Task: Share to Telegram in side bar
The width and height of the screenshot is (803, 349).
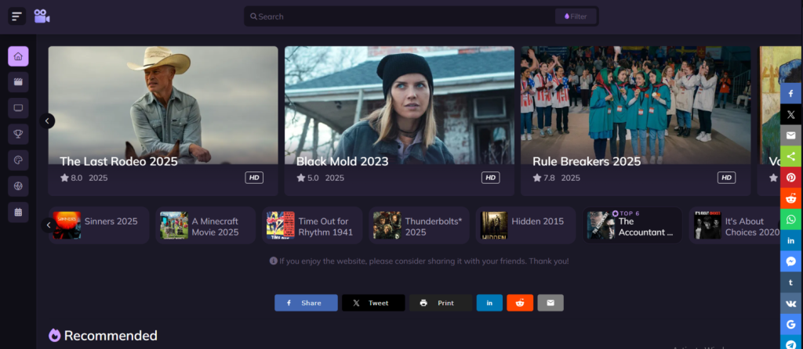Action: coord(791,343)
